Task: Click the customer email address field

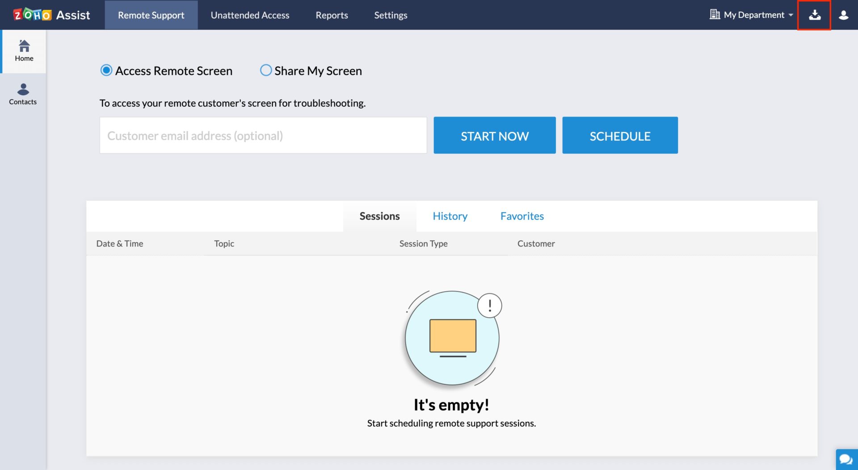Action: click(x=263, y=135)
